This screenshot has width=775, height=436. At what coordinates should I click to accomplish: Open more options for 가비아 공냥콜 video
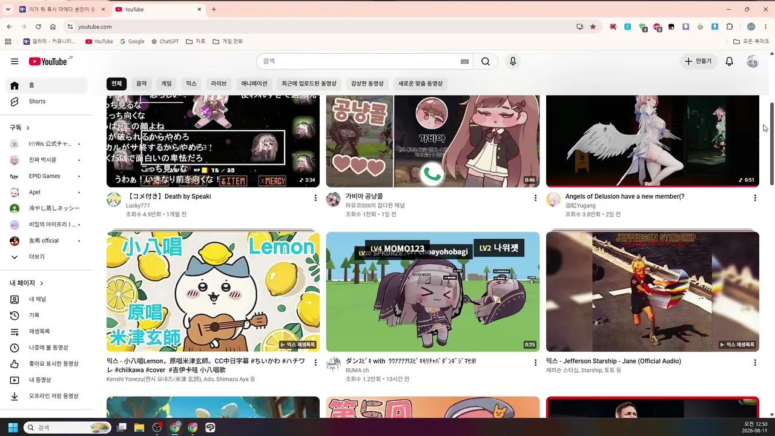click(x=535, y=198)
